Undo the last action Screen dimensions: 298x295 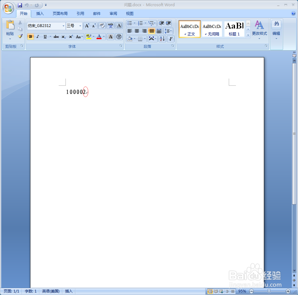pos(27,5)
